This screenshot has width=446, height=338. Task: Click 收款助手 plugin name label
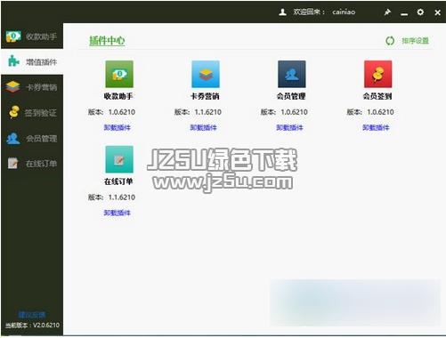click(118, 96)
